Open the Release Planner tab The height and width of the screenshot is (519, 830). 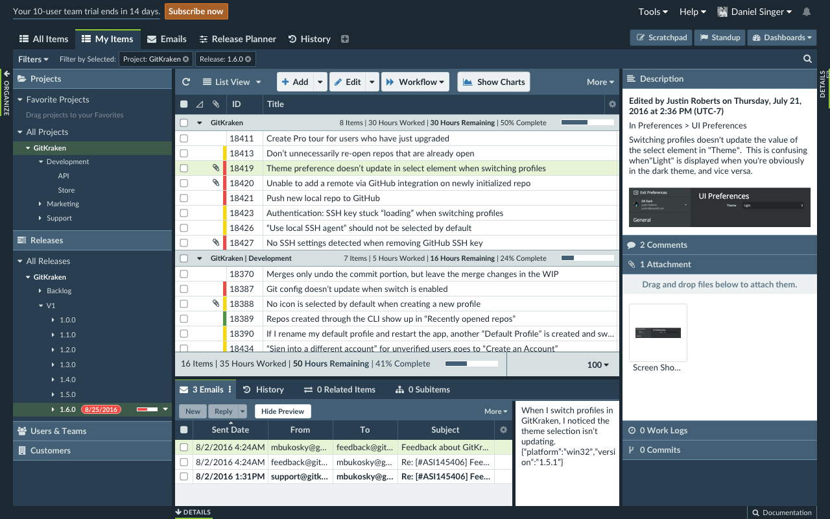(237, 39)
